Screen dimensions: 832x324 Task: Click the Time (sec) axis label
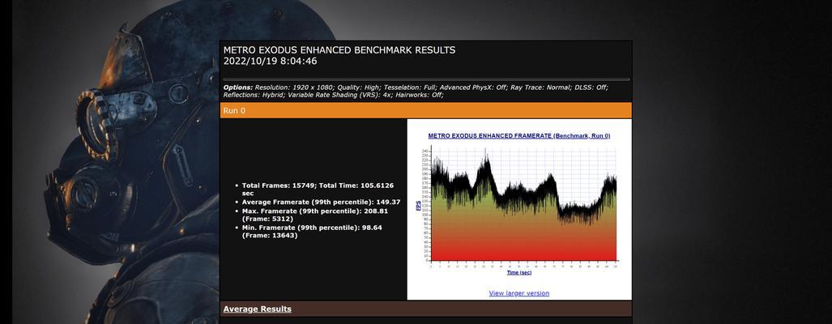[x=519, y=272]
